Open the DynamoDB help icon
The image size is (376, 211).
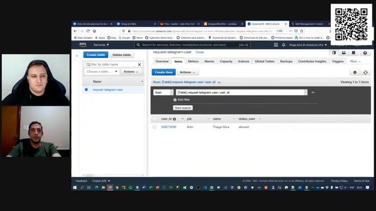365,53
